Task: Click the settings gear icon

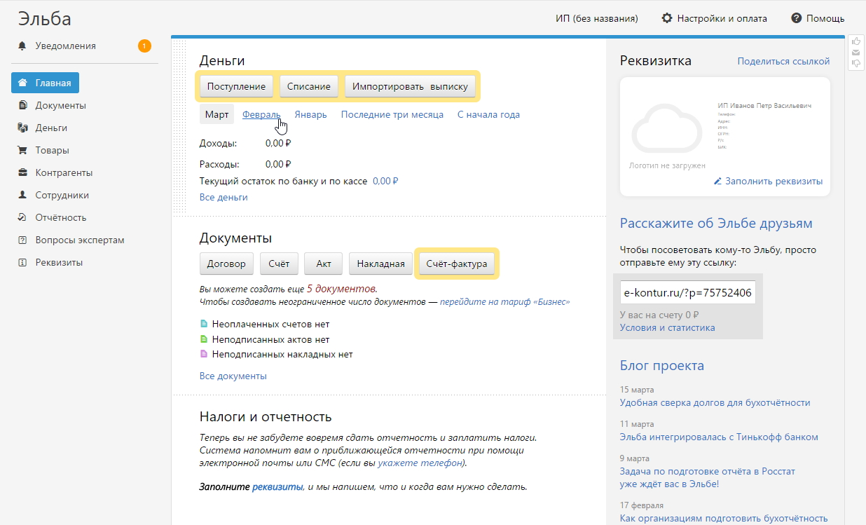Action: (667, 18)
